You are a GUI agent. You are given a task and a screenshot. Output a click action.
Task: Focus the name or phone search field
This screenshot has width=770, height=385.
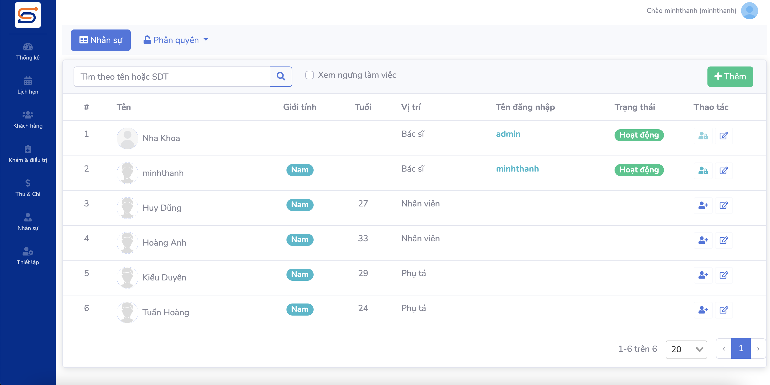pyautogui.click(x=172, y=76)
